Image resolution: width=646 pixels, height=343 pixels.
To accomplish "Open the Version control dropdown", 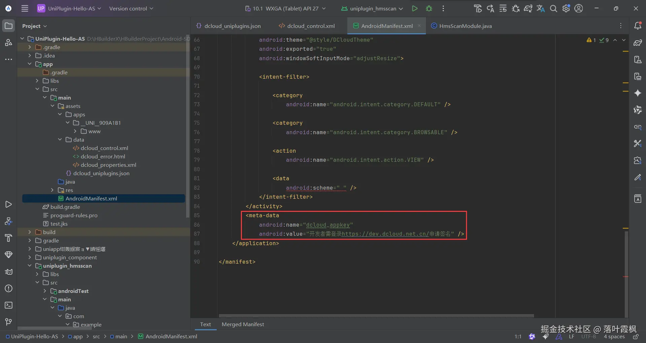I will (x=131, y=8).
